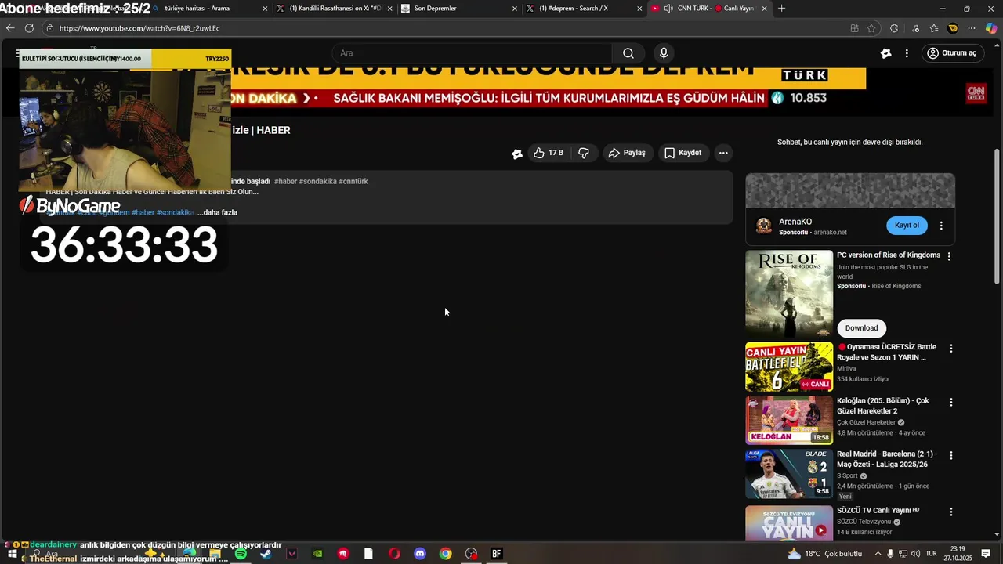
Task: Click the Paylaş share button
Action: 627,153
